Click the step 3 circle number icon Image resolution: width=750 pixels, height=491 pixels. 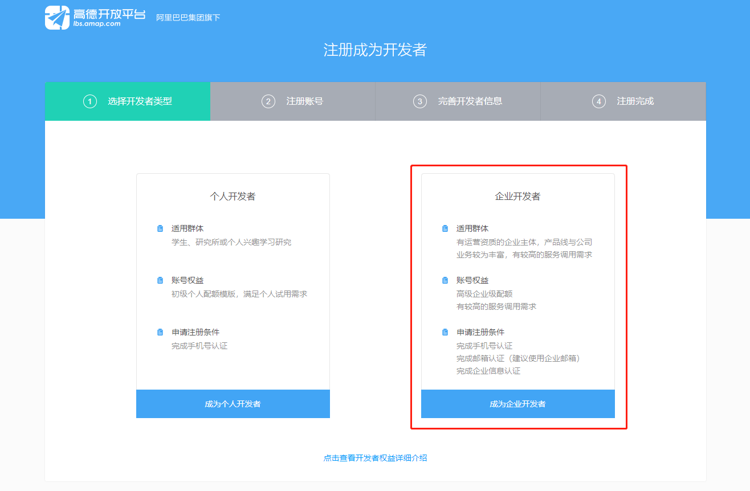pos(420,101)
